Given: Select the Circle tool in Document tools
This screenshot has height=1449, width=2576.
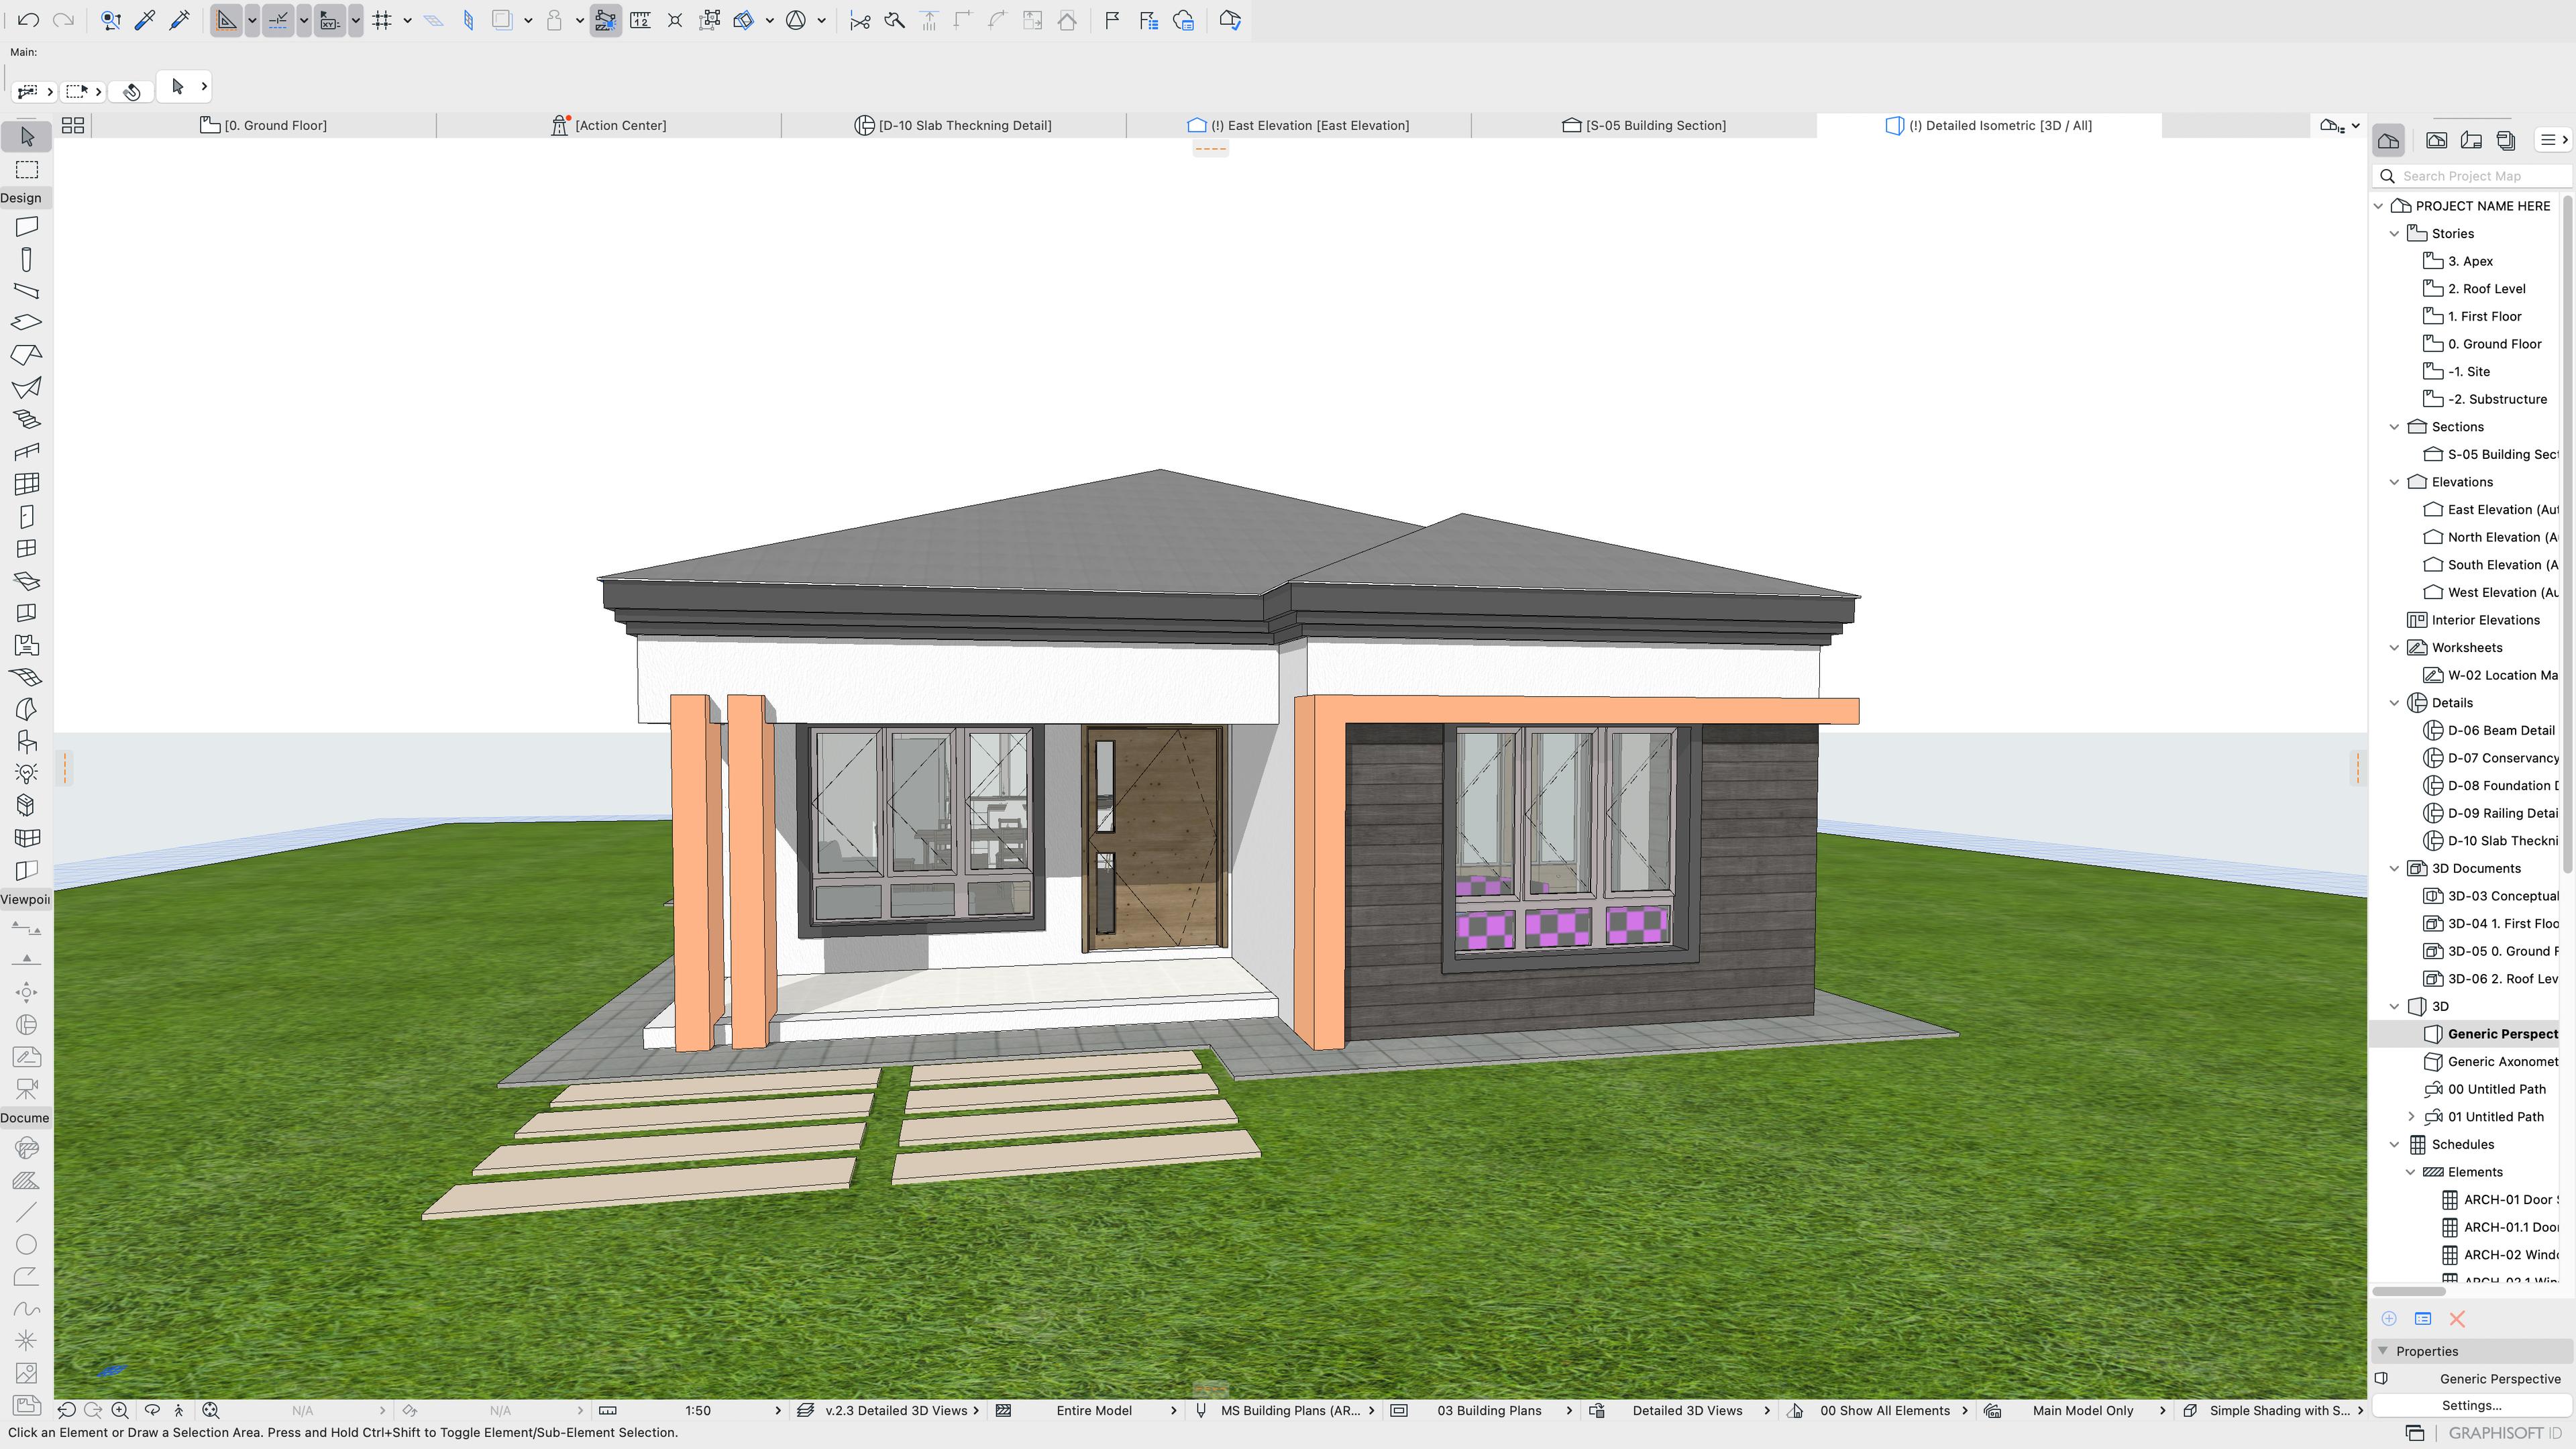Looking at the screenshot, I should pos(27,1244).
